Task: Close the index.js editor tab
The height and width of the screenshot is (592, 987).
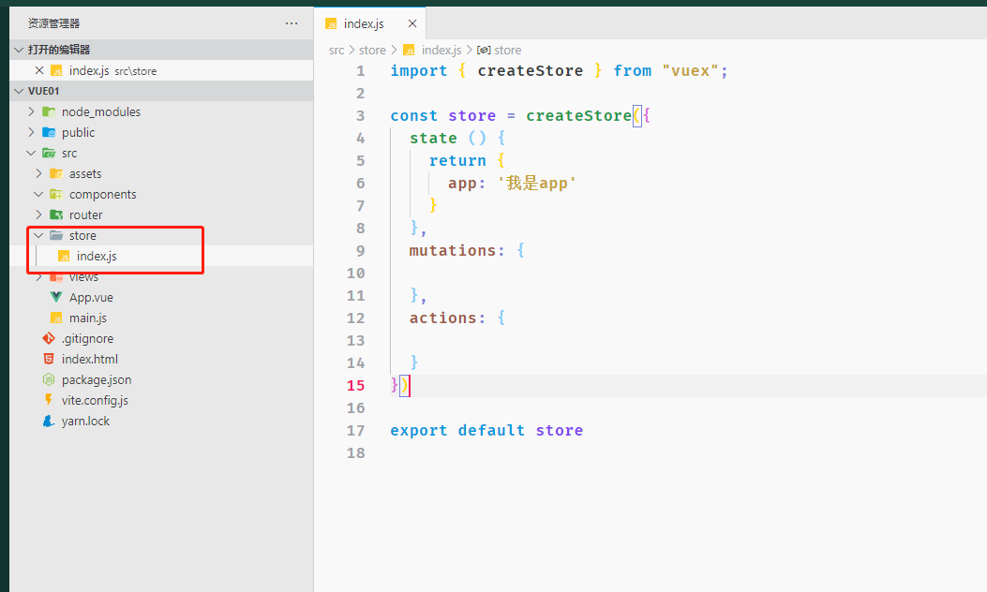Action: (x=412, y=23)
